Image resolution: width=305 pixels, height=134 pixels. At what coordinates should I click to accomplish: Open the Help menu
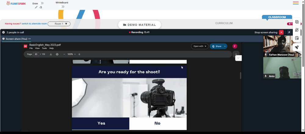(x=51, y=48)
